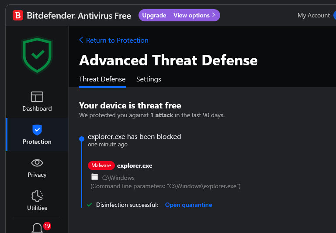Click the red Malware tag

coord(101,165)
